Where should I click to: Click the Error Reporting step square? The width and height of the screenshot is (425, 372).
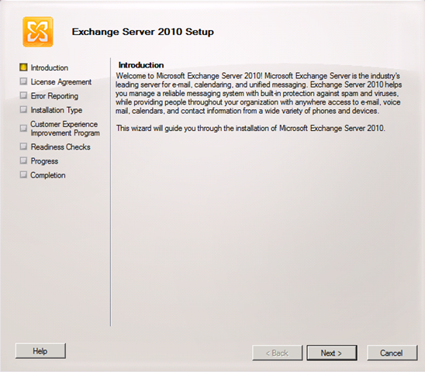[x=23, y=95]
